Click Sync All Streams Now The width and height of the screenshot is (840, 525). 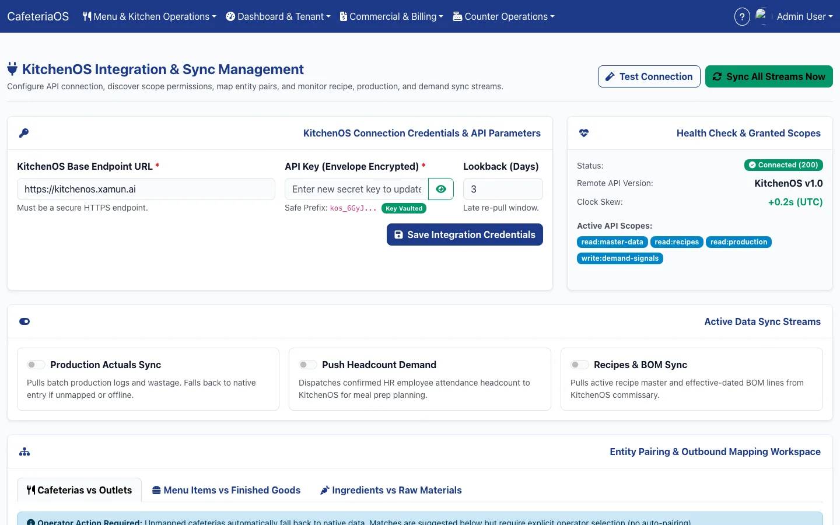[769, 76]
